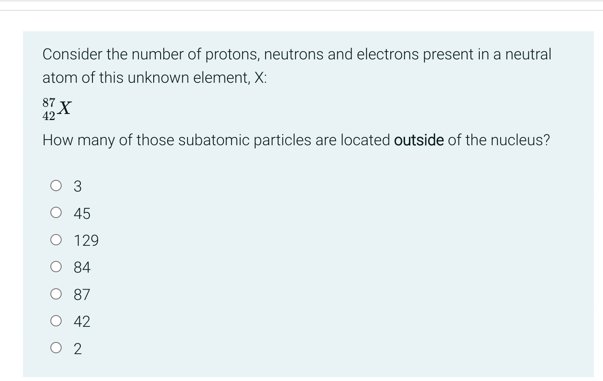
Task: Click the answer label reading 87
Action: click(82, 294)
